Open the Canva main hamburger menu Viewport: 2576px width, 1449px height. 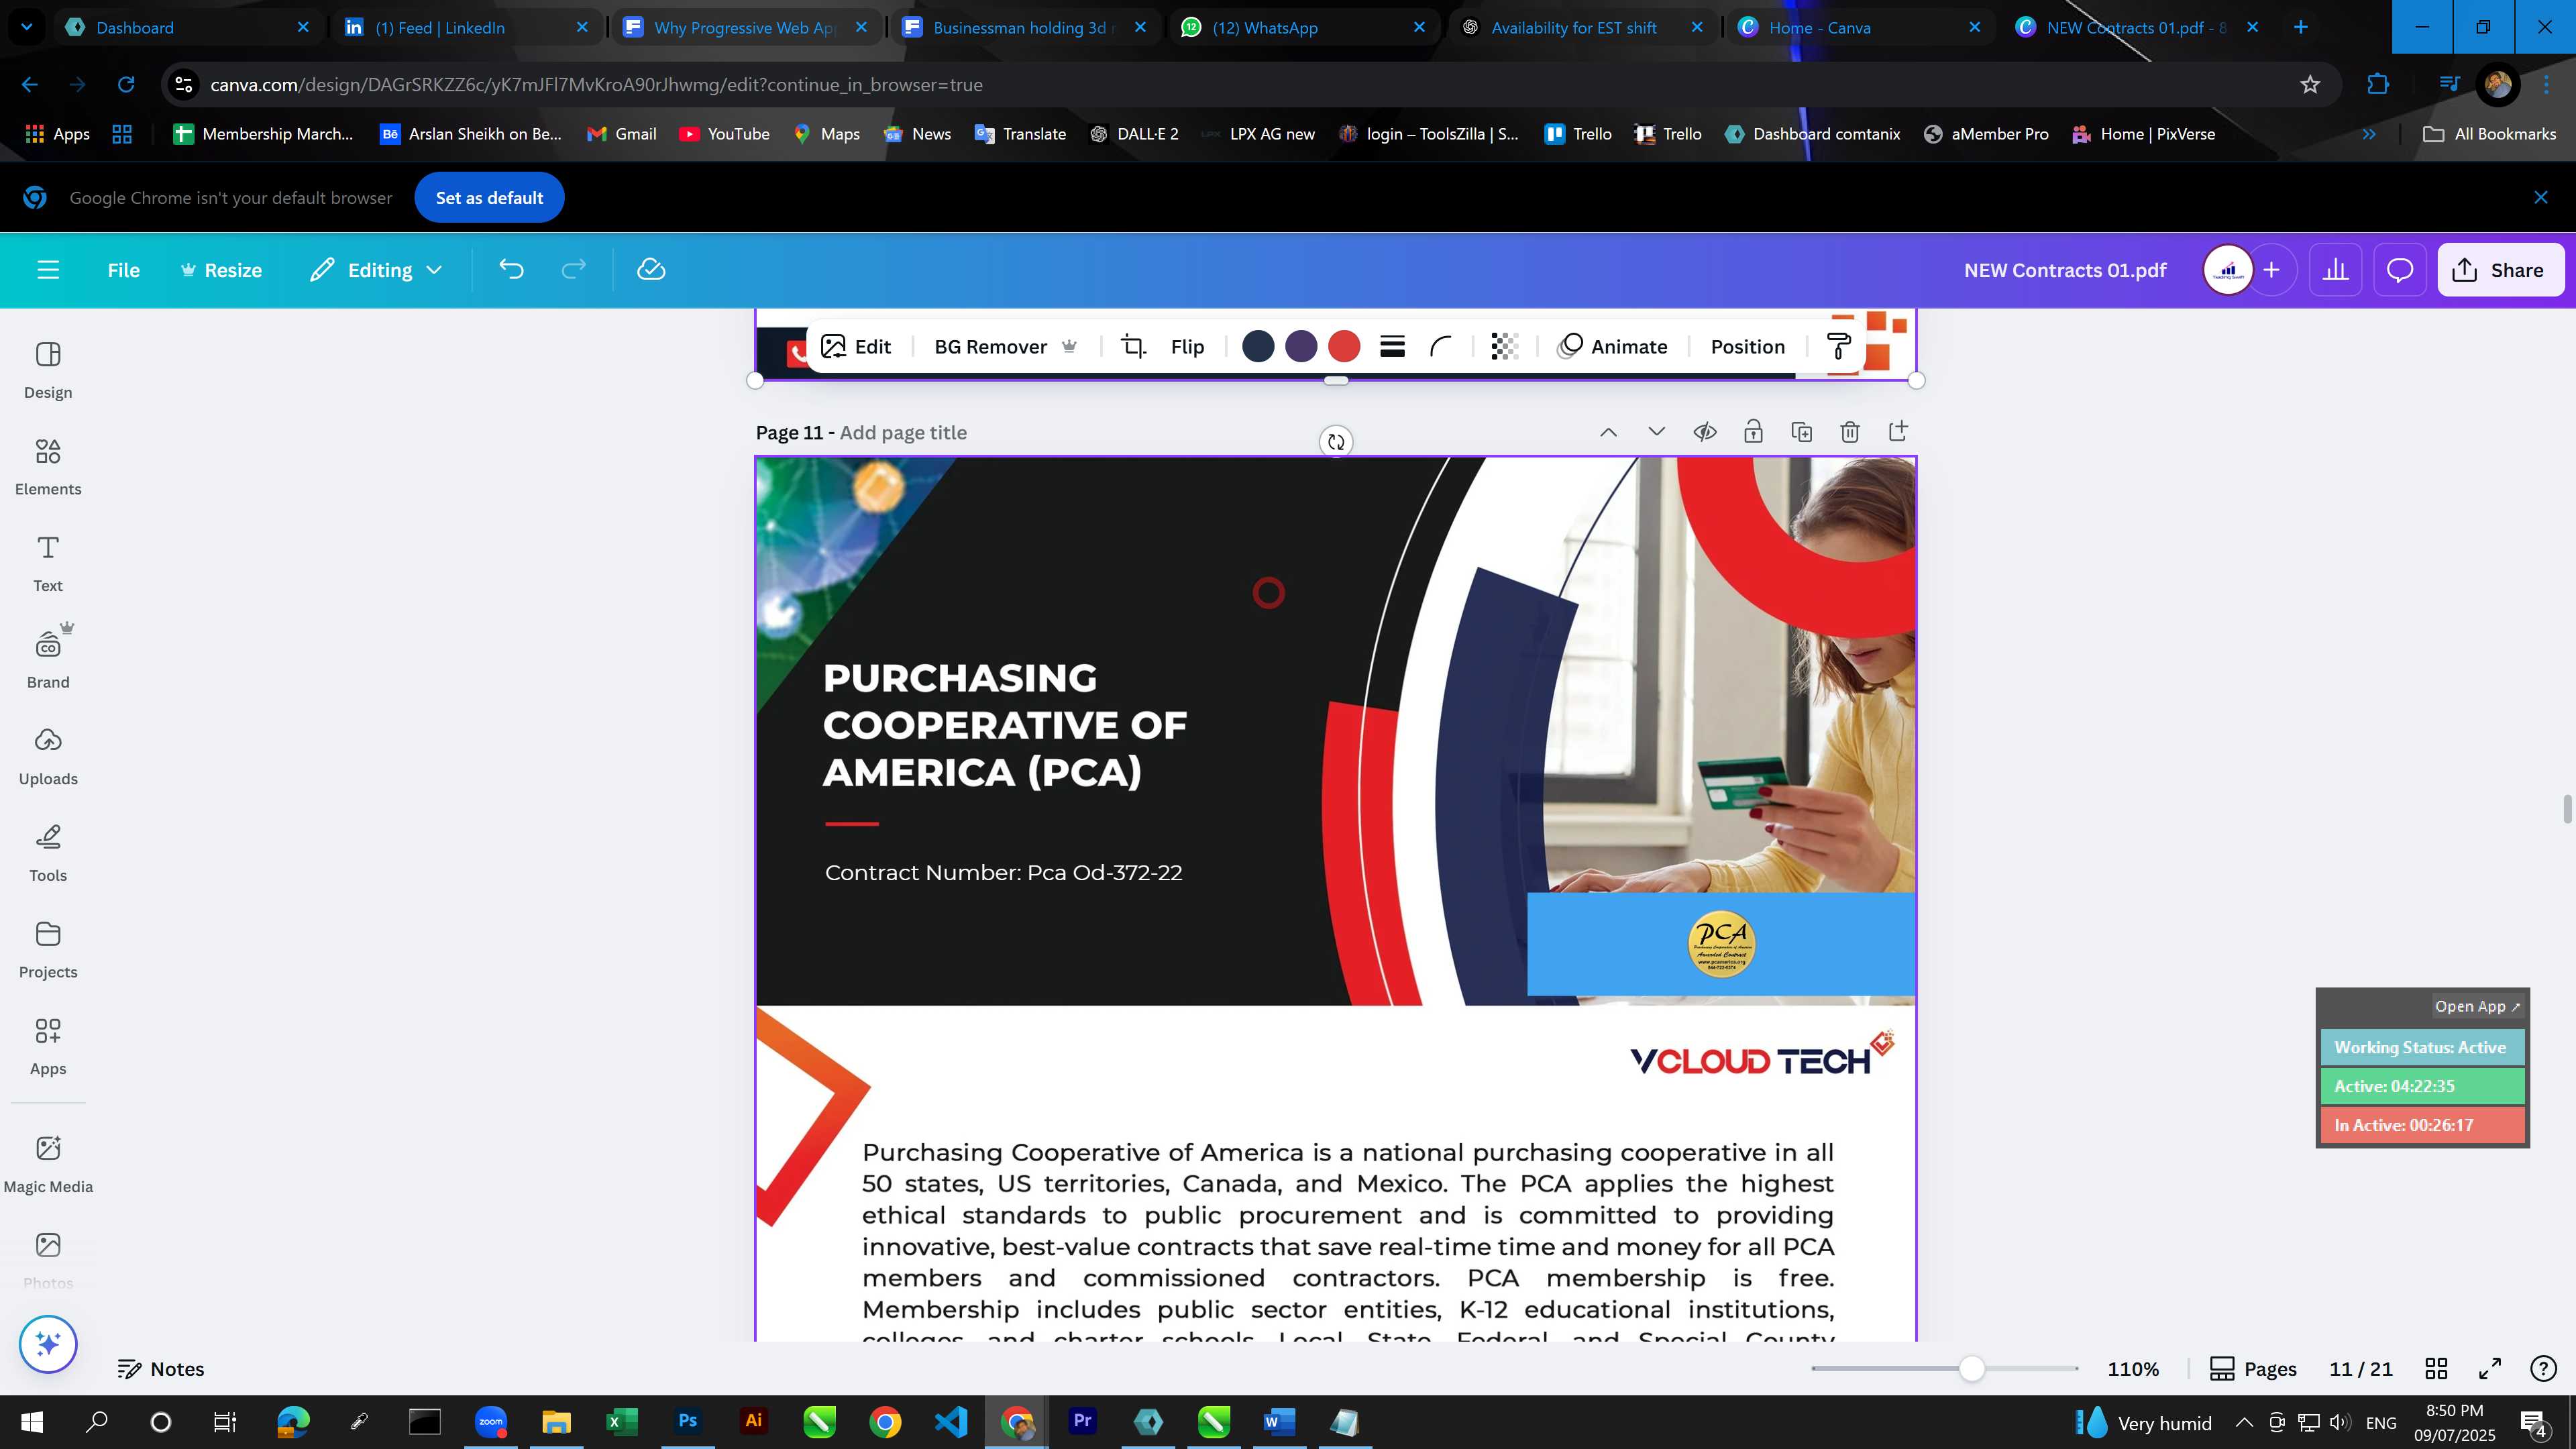(48, 270)
